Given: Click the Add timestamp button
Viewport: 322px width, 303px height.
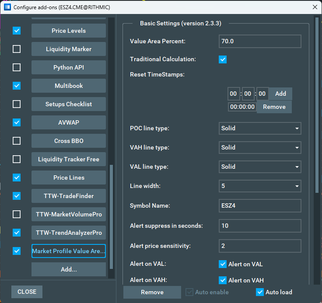Looking at the screenshot, I should click(x=280, y=94).
